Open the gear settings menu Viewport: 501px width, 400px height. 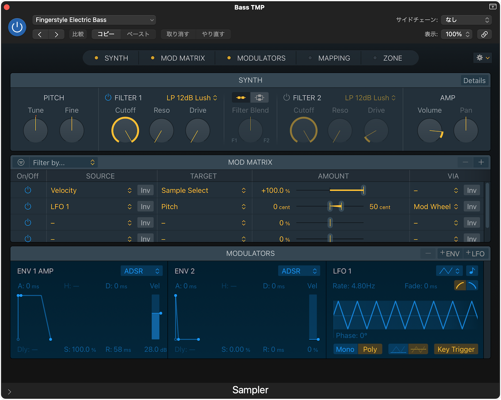tap(482, 58)
